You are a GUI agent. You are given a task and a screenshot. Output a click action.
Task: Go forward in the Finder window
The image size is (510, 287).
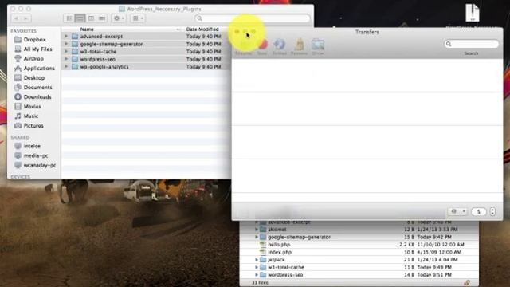pos(26,18)
